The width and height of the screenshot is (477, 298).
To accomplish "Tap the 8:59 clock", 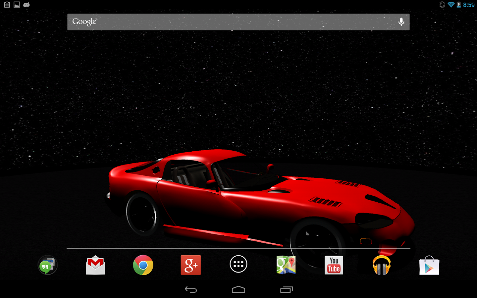I will [x=469, y=5].
